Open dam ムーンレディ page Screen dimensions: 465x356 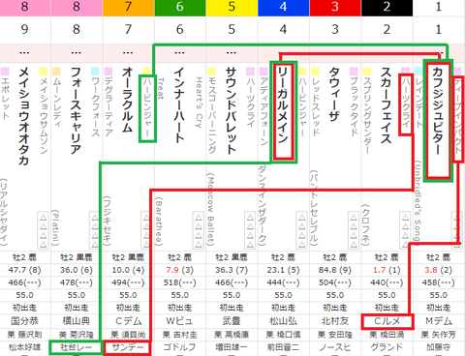(57, 102)
